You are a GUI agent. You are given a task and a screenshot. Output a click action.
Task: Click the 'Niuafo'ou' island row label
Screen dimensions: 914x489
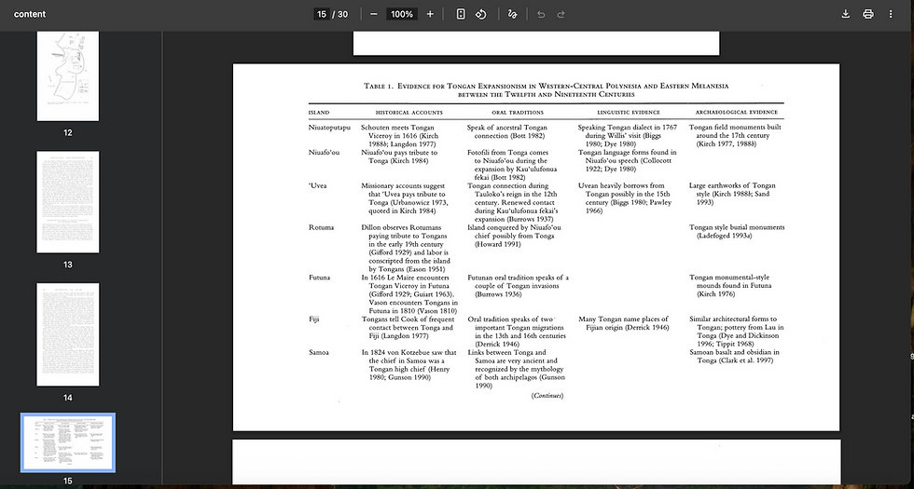click(x=325, y=153)
